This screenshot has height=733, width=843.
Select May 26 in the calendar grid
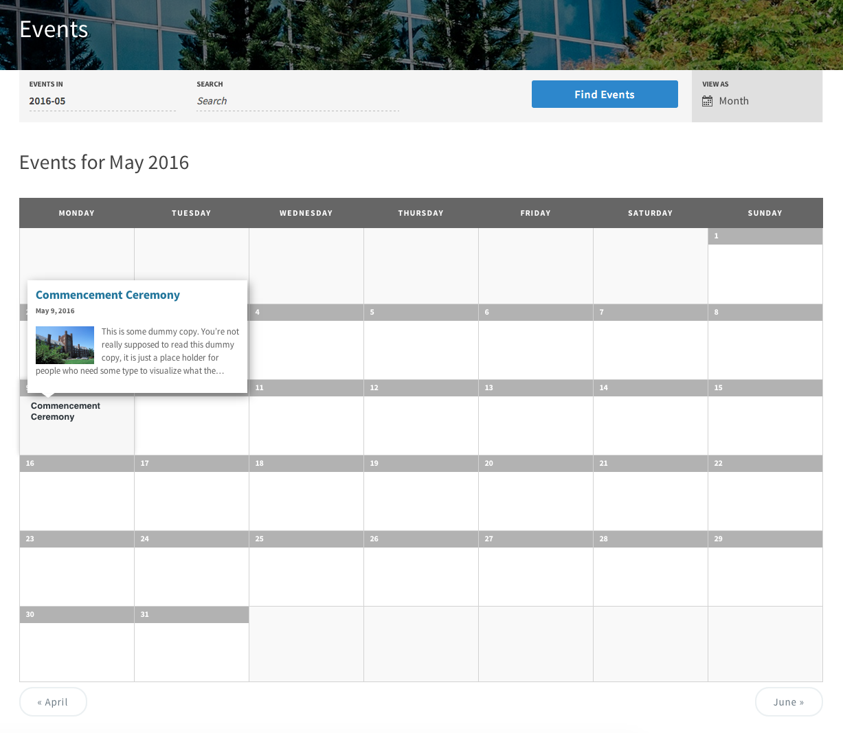(420, 575)
